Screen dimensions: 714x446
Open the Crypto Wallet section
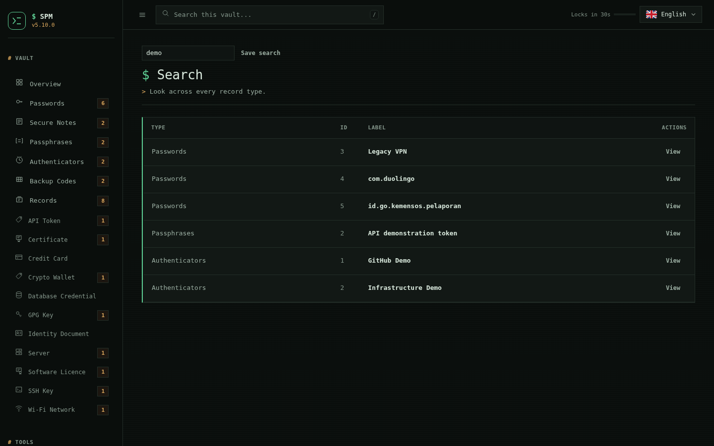point(61,278)
